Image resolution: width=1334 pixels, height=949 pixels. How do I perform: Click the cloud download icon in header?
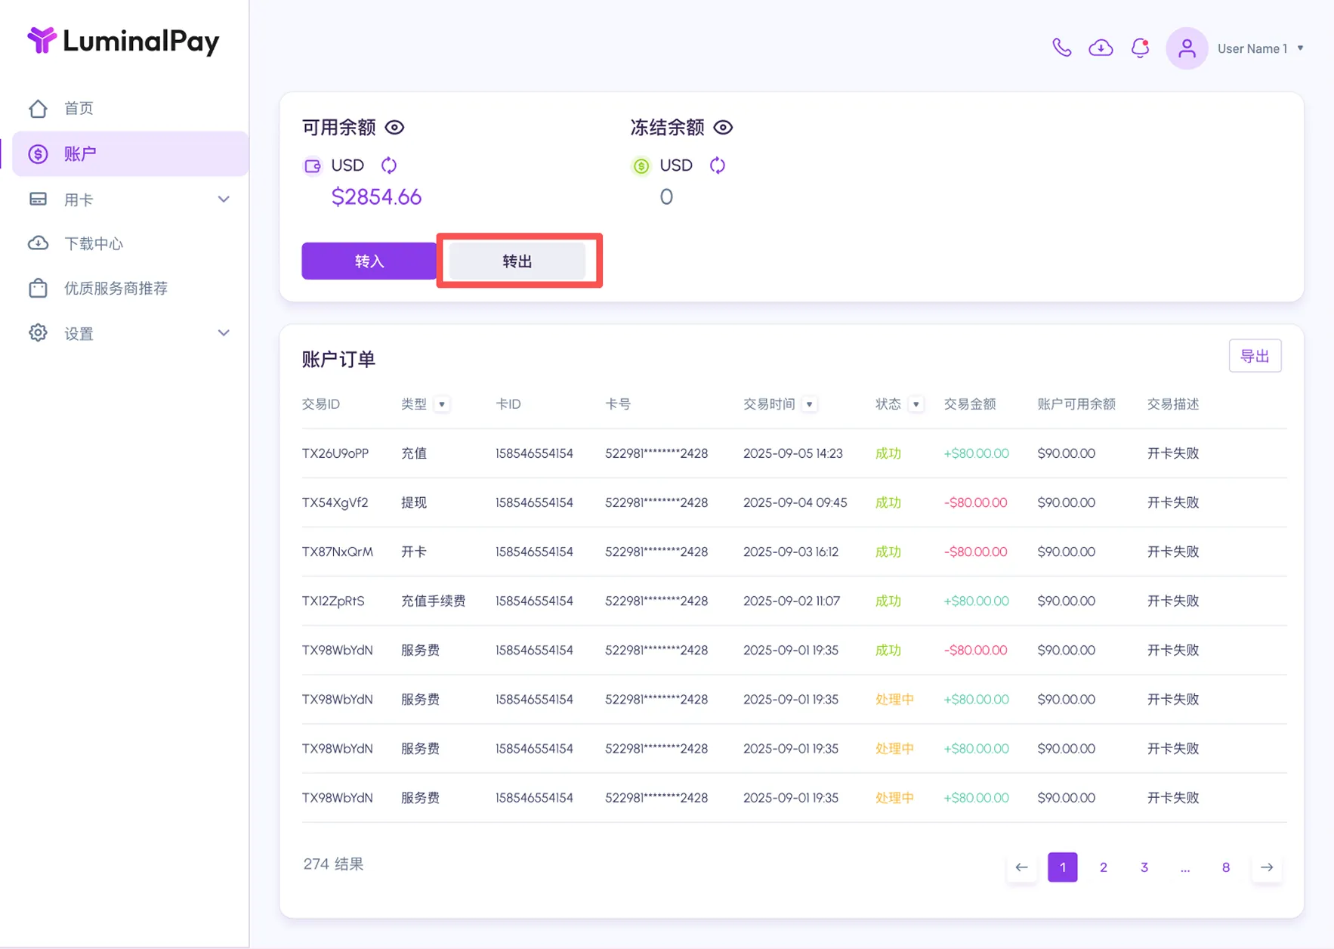(1101, 48)
